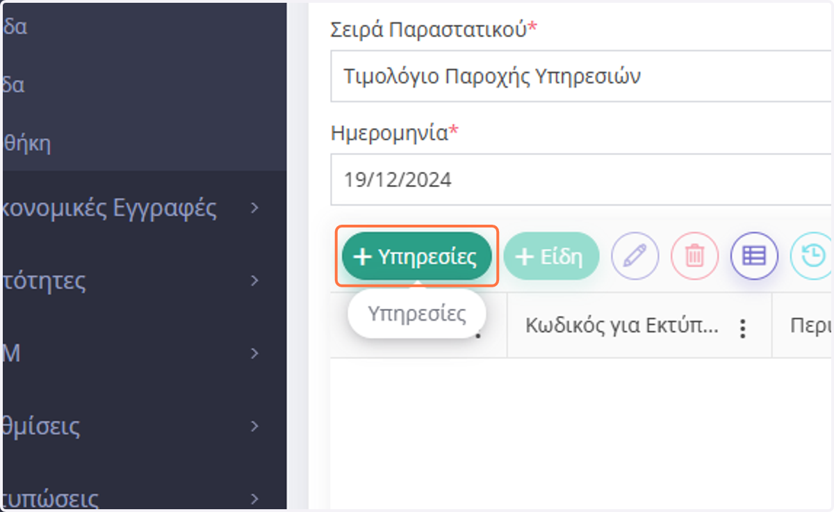
Task: Open the Σειρά Παραστατικού field
Action: coord(581,77)
